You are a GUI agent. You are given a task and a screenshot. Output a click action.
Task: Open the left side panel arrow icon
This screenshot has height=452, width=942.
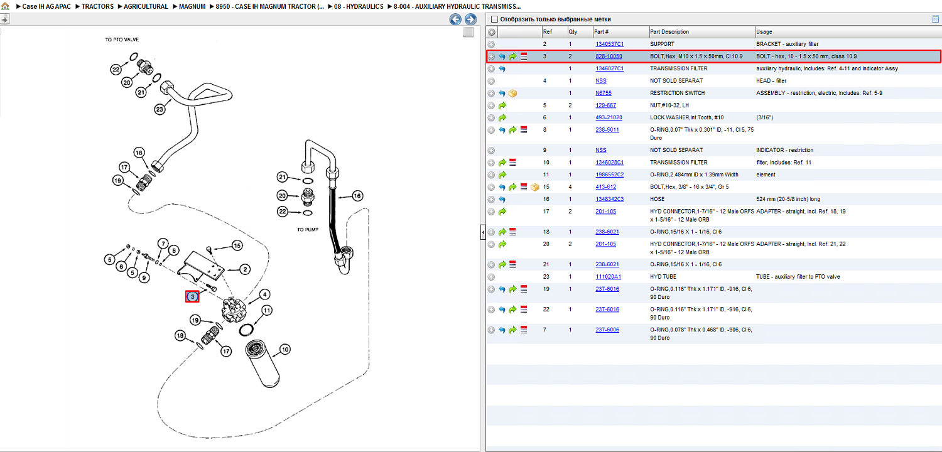pyautogui.click(x=4, y=19)
